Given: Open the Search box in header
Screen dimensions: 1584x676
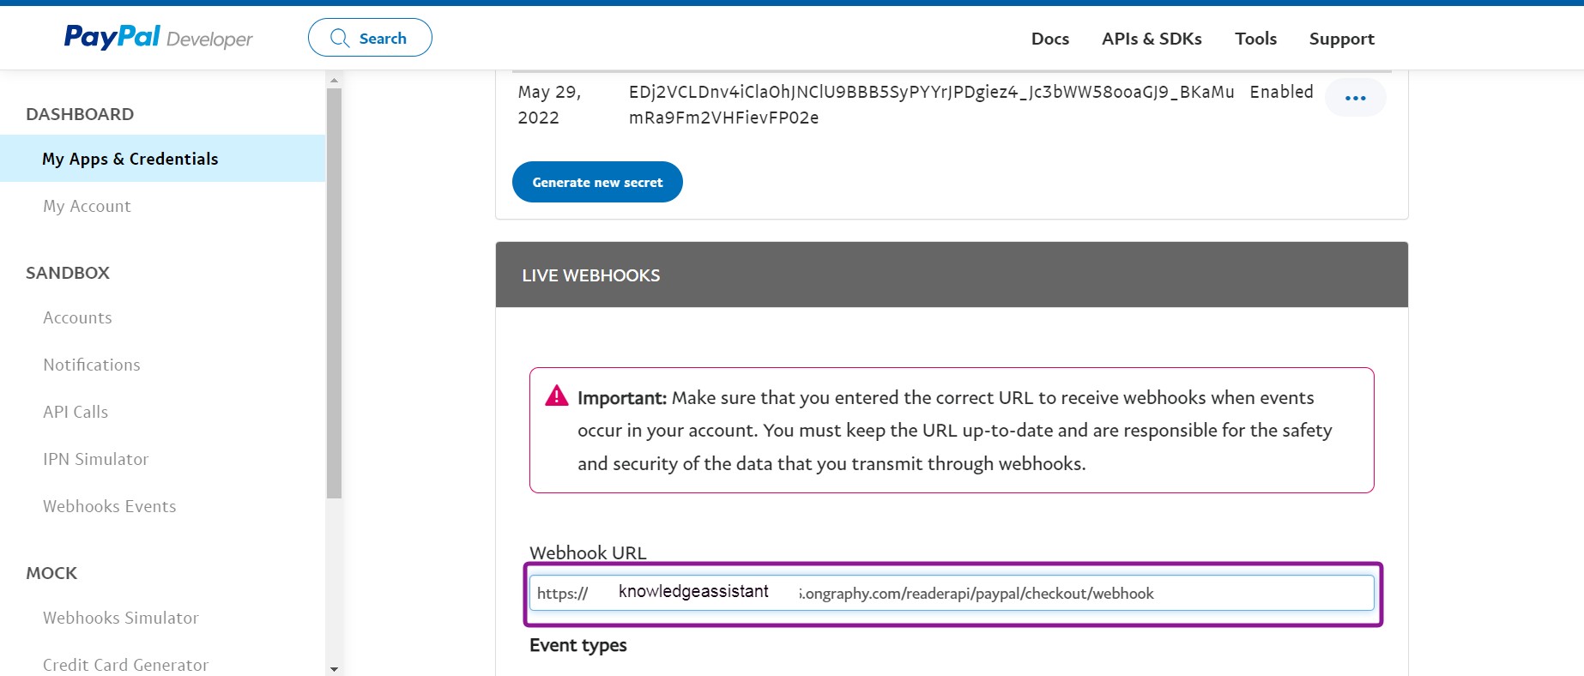Looking at the screenshot, I should point(370,38).
